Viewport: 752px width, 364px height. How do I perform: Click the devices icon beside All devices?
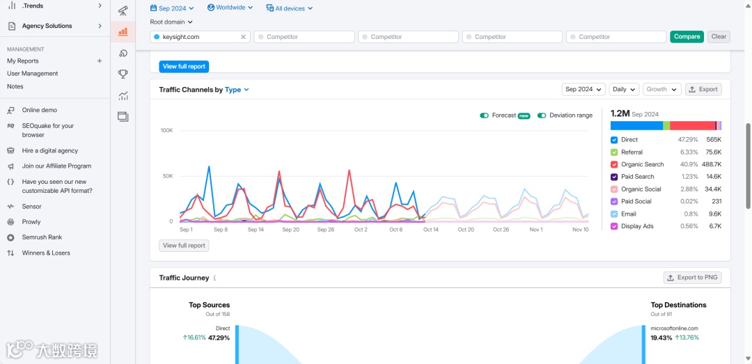pos(270,8)
